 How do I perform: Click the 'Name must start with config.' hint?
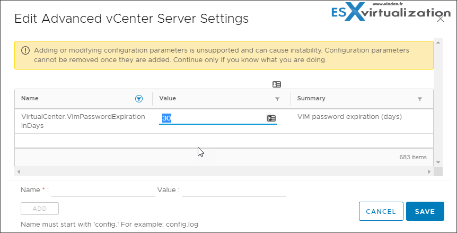pos(110,225)
